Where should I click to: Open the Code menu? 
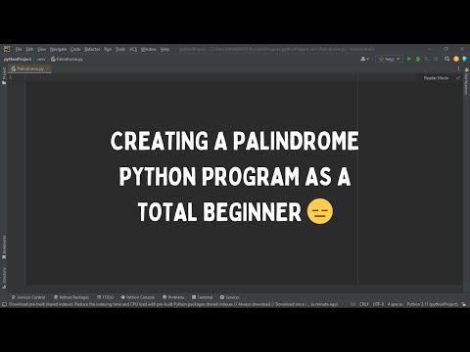[75, 49]
